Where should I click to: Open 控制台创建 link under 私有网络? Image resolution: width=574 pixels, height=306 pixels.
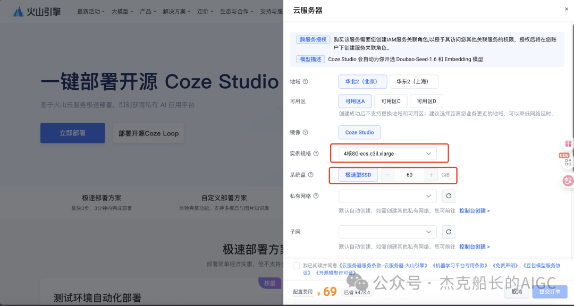(x=475, y=211)
